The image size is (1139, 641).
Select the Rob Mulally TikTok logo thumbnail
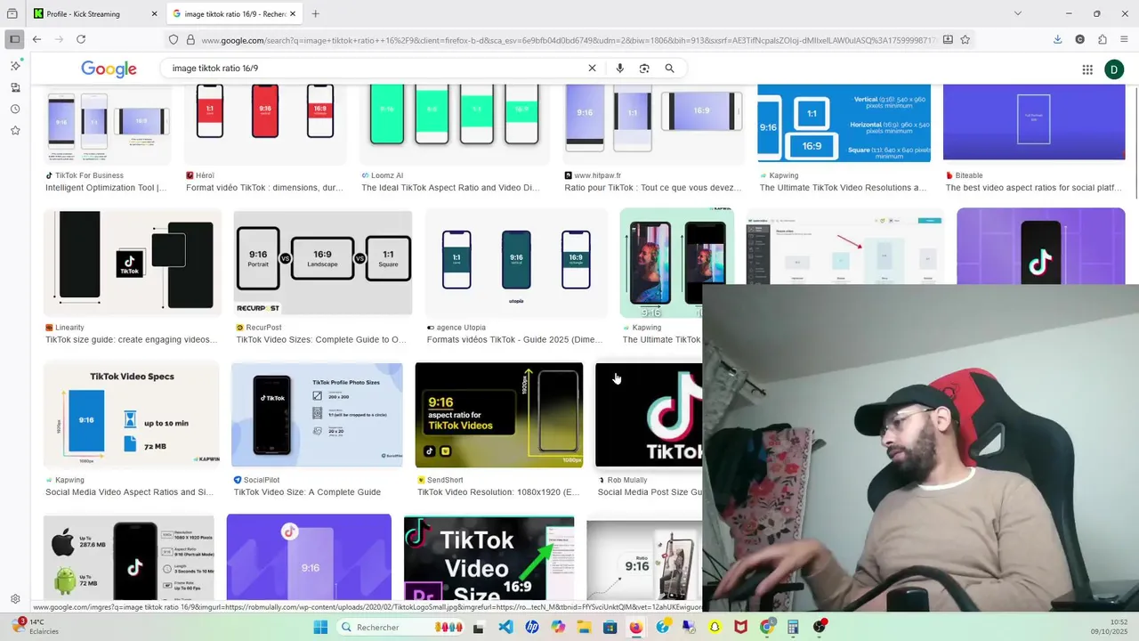[649, 415]
